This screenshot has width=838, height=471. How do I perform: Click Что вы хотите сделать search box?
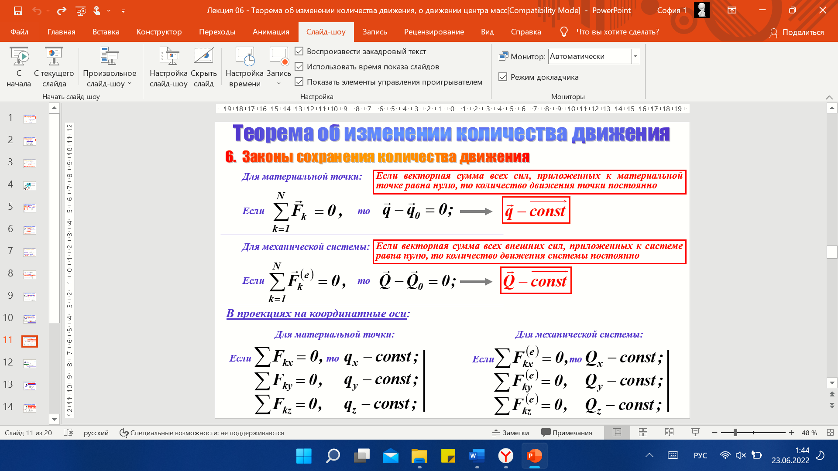click(618, 32)
